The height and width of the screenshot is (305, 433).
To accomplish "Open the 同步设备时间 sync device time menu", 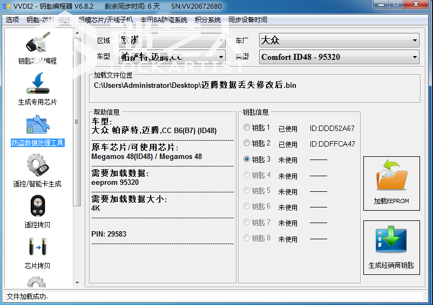I will coord(248,20).
